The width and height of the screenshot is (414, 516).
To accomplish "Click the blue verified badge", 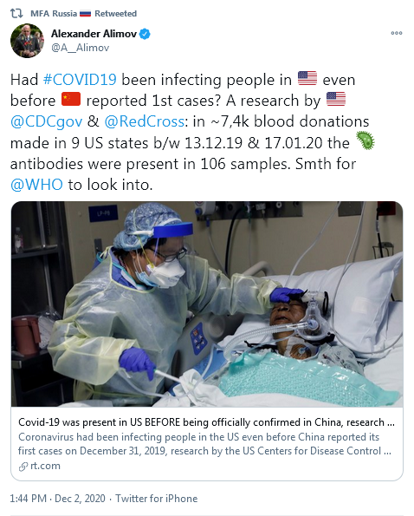I will (x=145, y=34).
